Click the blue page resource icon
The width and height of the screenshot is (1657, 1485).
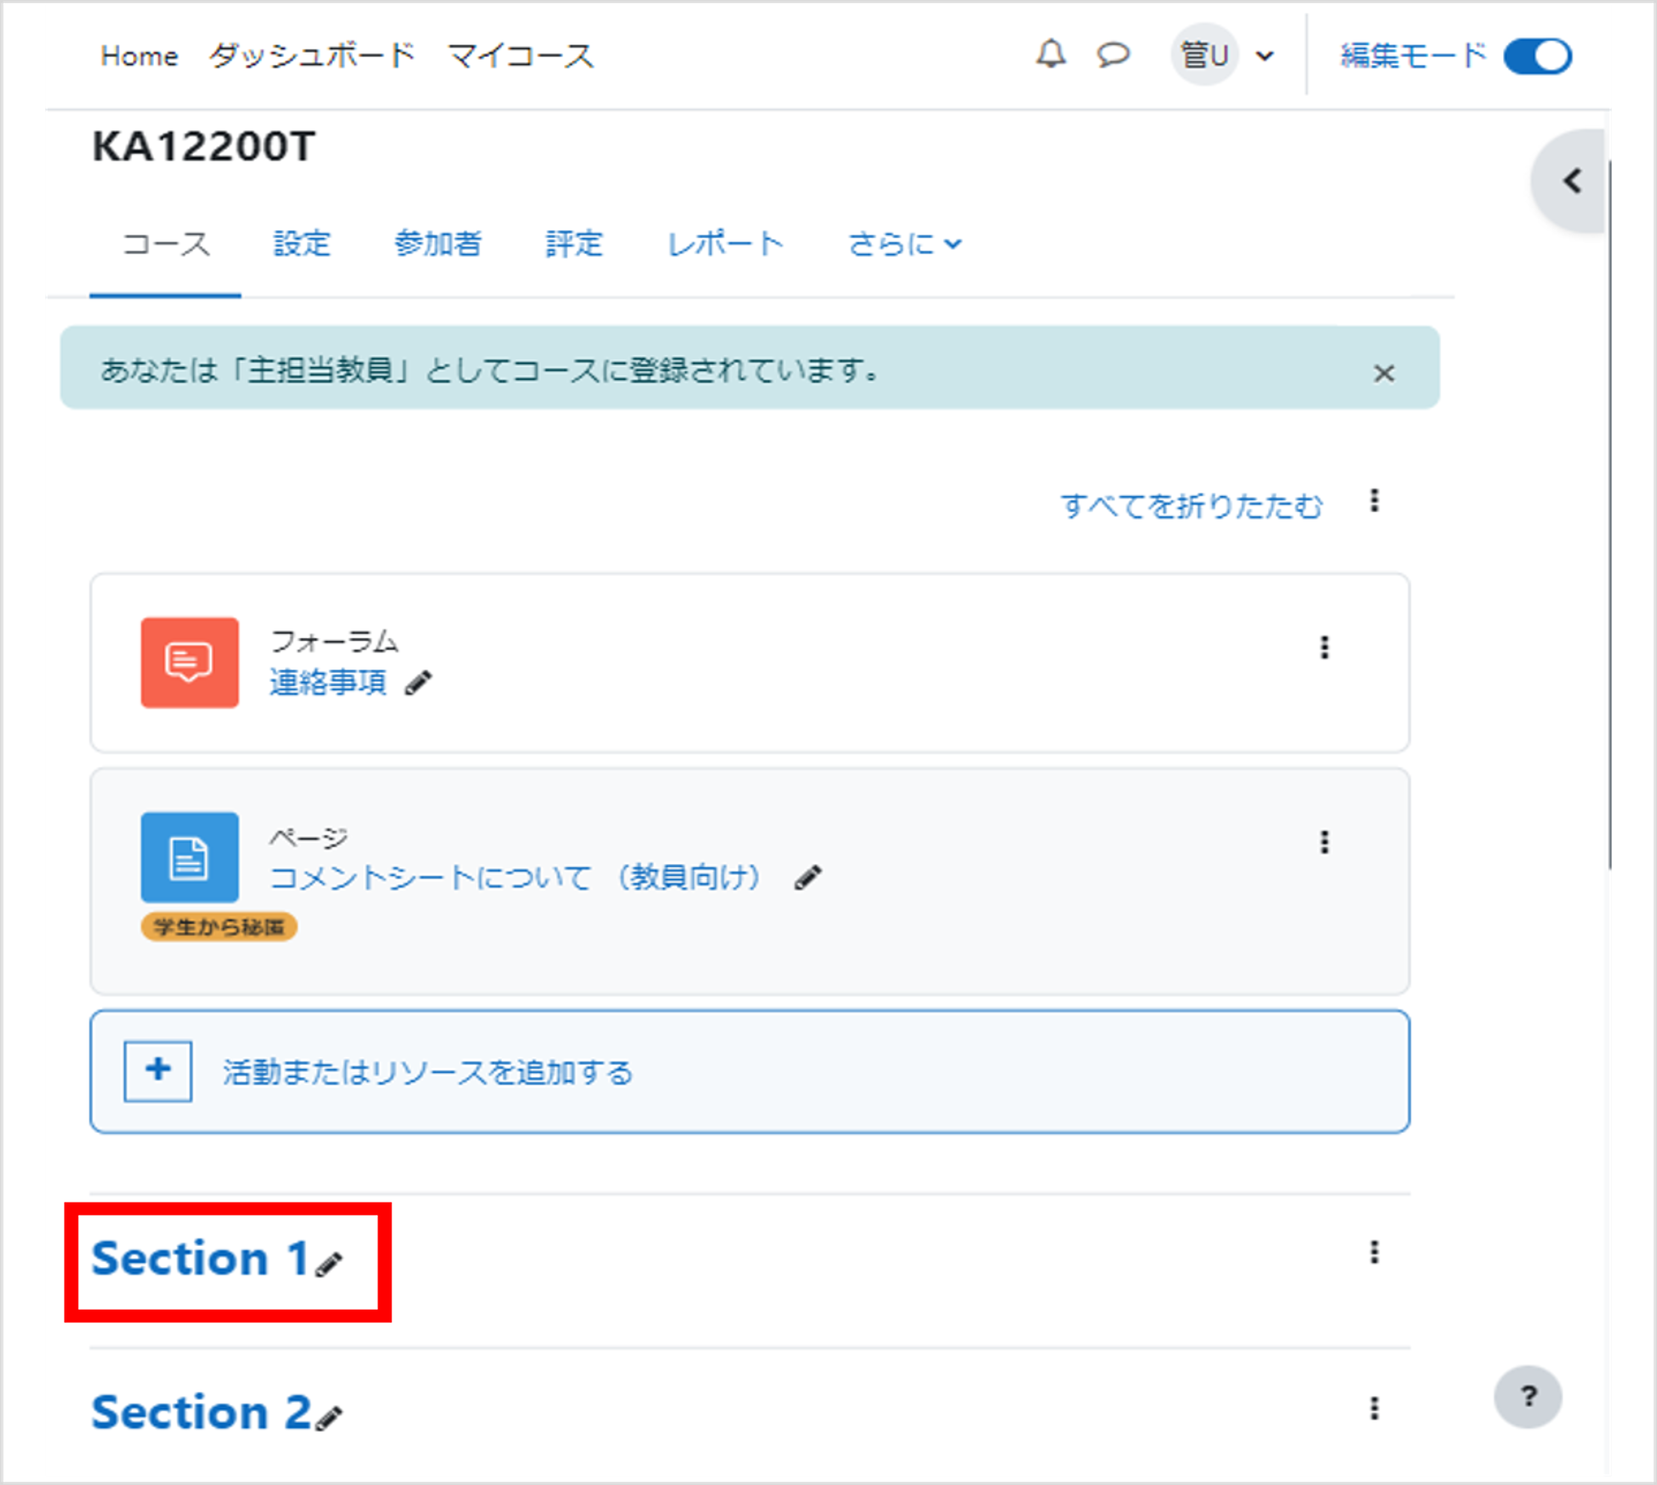point(190,856)
